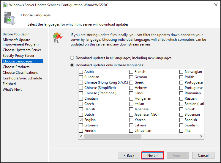Select download updates only in these languages
The image size is (221, 163).
click(72, 65)
